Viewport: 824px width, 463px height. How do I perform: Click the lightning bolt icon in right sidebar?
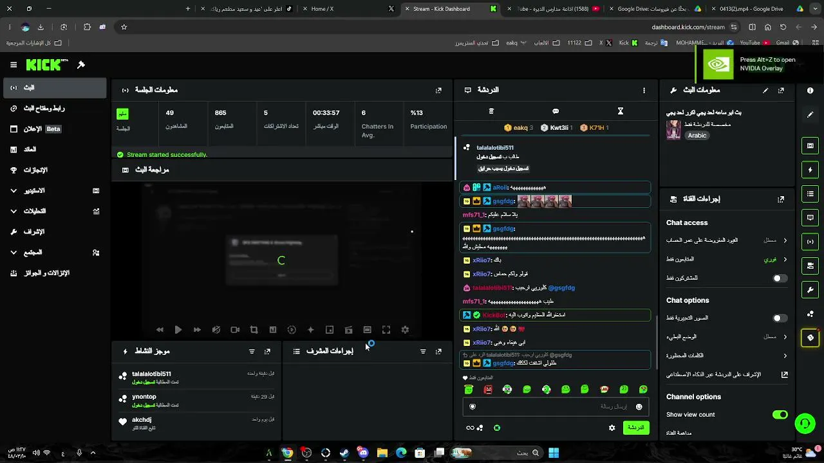810,170
